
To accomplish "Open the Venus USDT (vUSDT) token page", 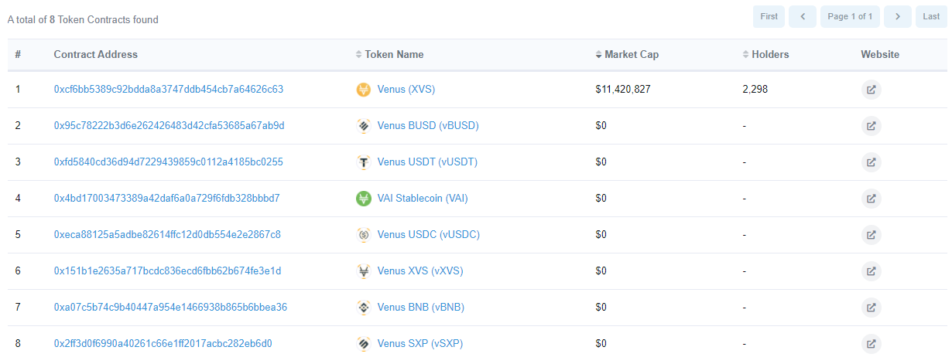I will tap(427, 162).
